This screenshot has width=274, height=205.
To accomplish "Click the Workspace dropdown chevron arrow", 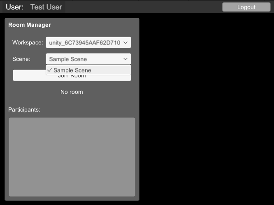I will click(x=125, y=42).
